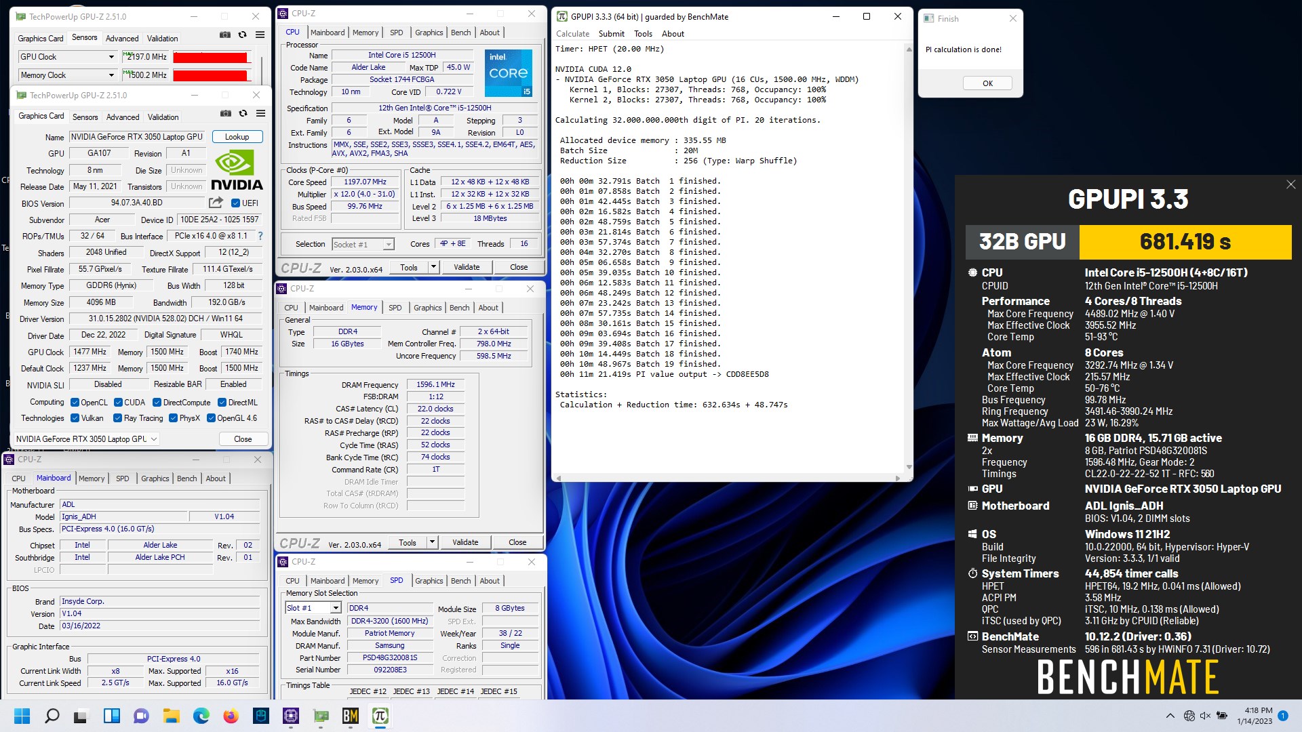Click the refresh icon in the GPU-Z Sensors window

(243, 35)
